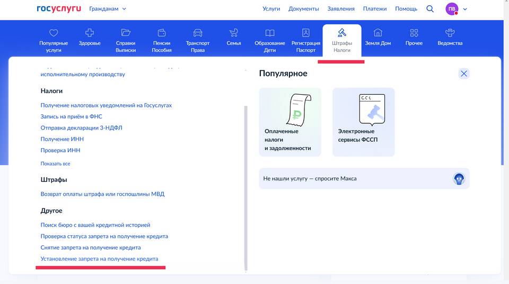Open the profile menu chevron
Image resolution: width=509 pixels, height=284 pixels.
pyautogui.click(x=465, y=9)
